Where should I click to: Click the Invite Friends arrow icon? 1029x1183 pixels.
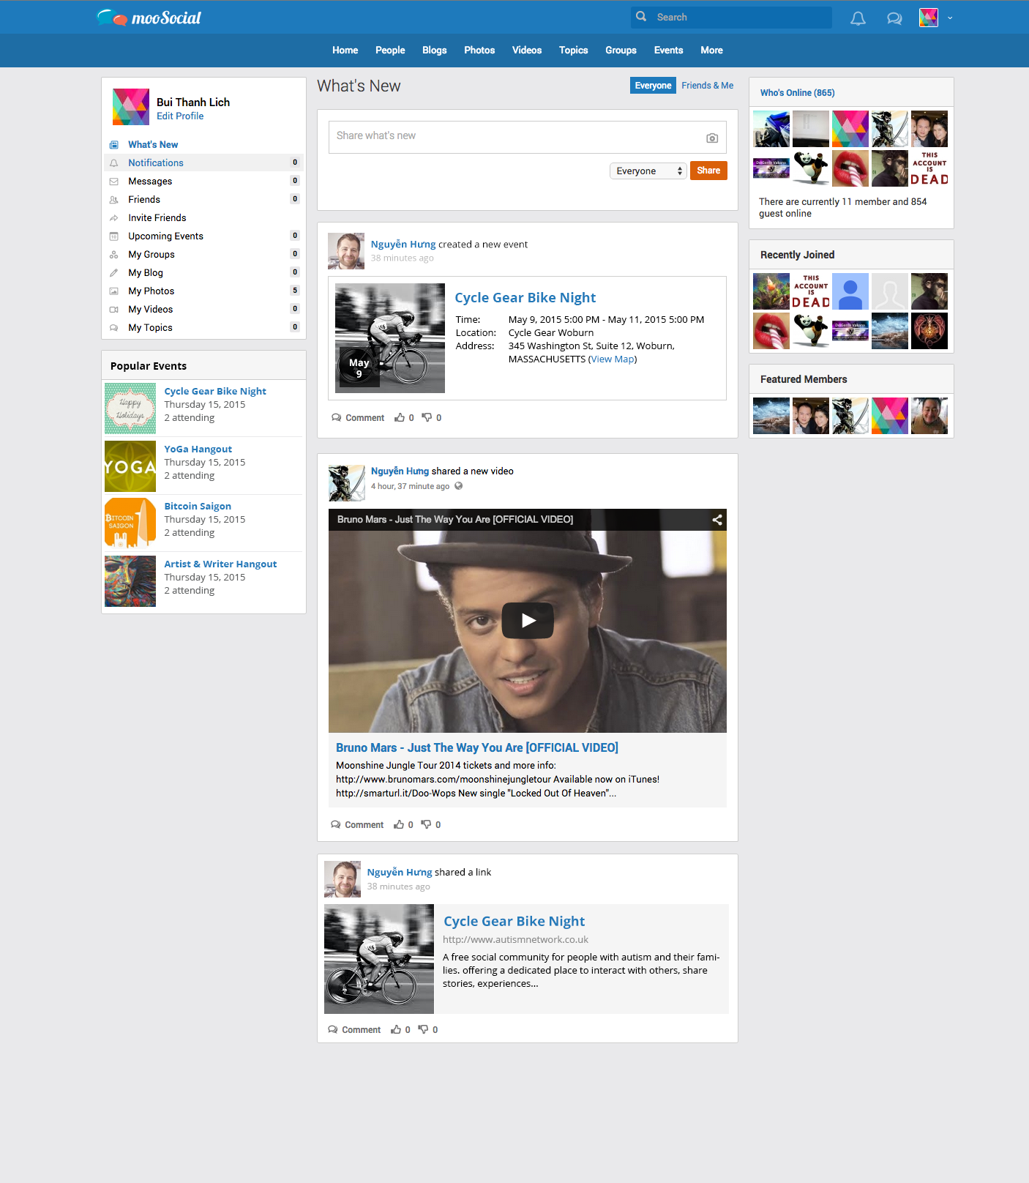pos(113,218)
